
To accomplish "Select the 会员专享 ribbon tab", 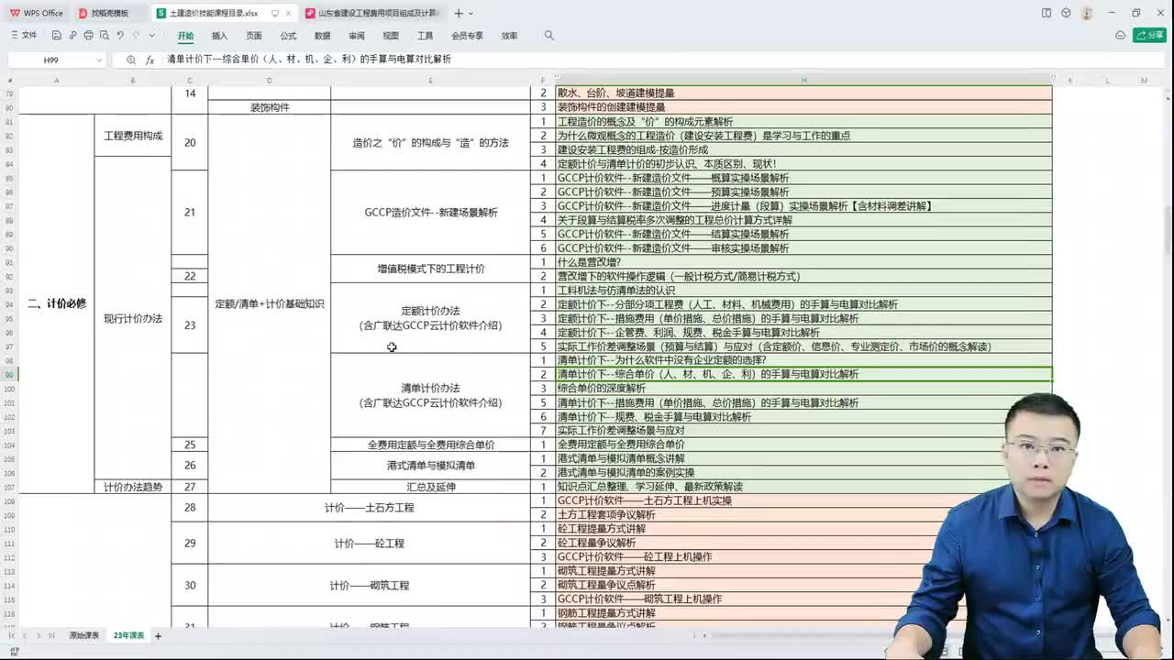I will pos(467,36).
